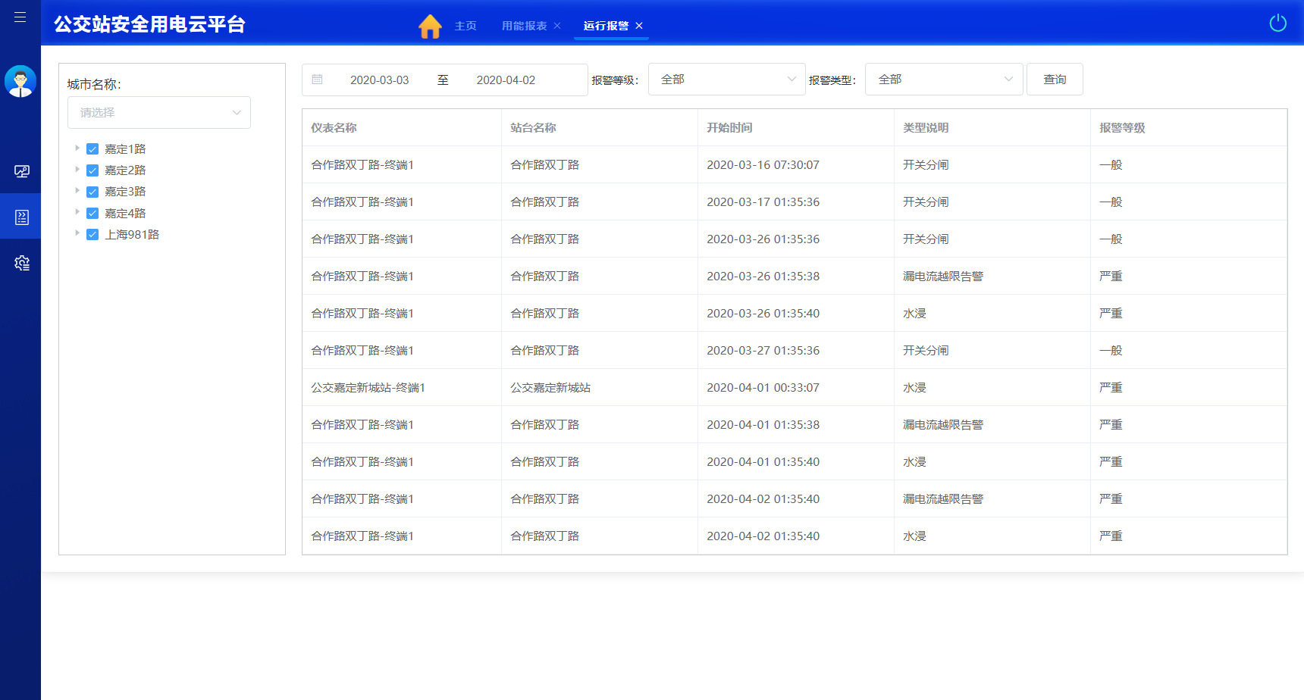
Task: Open the 报警等级 dropdown
Action: pyautogui.click(x=726, y=80)
